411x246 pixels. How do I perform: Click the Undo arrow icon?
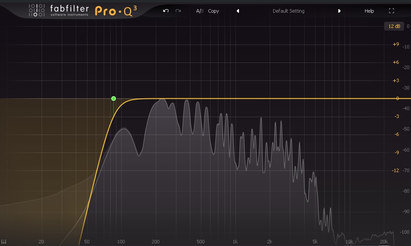[165, 11]
